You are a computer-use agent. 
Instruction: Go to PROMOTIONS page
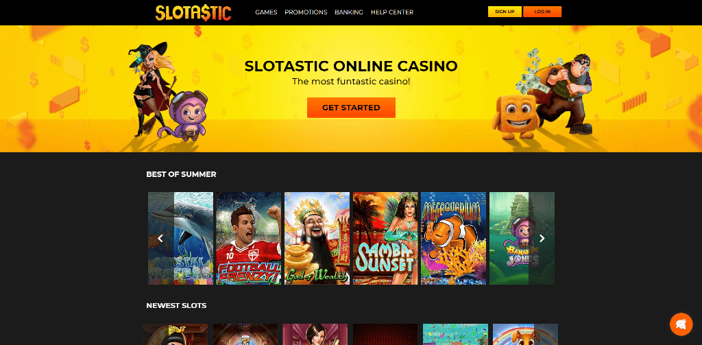click(x=306, y=12)
